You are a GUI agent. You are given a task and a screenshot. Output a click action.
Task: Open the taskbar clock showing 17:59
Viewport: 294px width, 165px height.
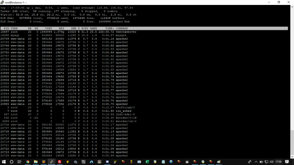pos(279,162)
